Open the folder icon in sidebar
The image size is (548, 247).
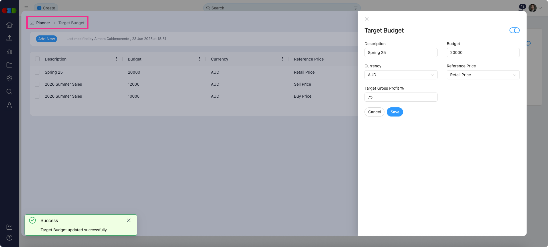9,65
